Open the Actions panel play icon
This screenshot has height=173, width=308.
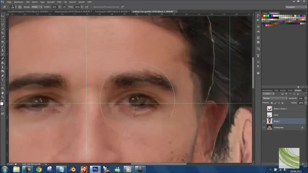coord(258,20)
